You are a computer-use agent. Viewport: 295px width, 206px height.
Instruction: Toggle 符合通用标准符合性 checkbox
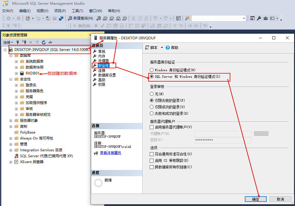pos(152,154)
